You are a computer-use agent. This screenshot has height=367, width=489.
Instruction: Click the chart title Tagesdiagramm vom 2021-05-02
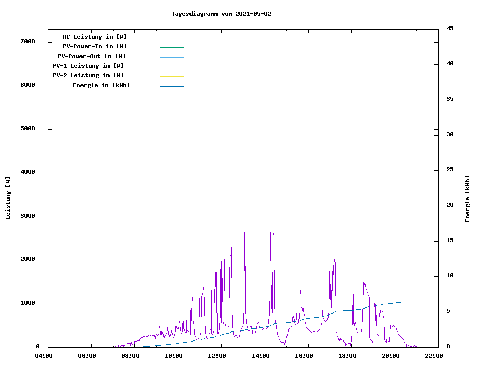pyautogui.click(x=221, y=14)
